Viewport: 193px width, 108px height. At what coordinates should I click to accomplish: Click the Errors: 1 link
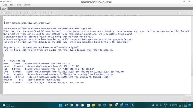pyautogui.click(x=187, y=100)
